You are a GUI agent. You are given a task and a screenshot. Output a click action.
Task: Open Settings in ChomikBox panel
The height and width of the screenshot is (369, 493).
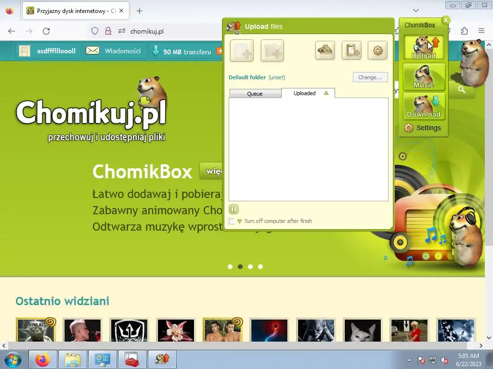[423, 128]
